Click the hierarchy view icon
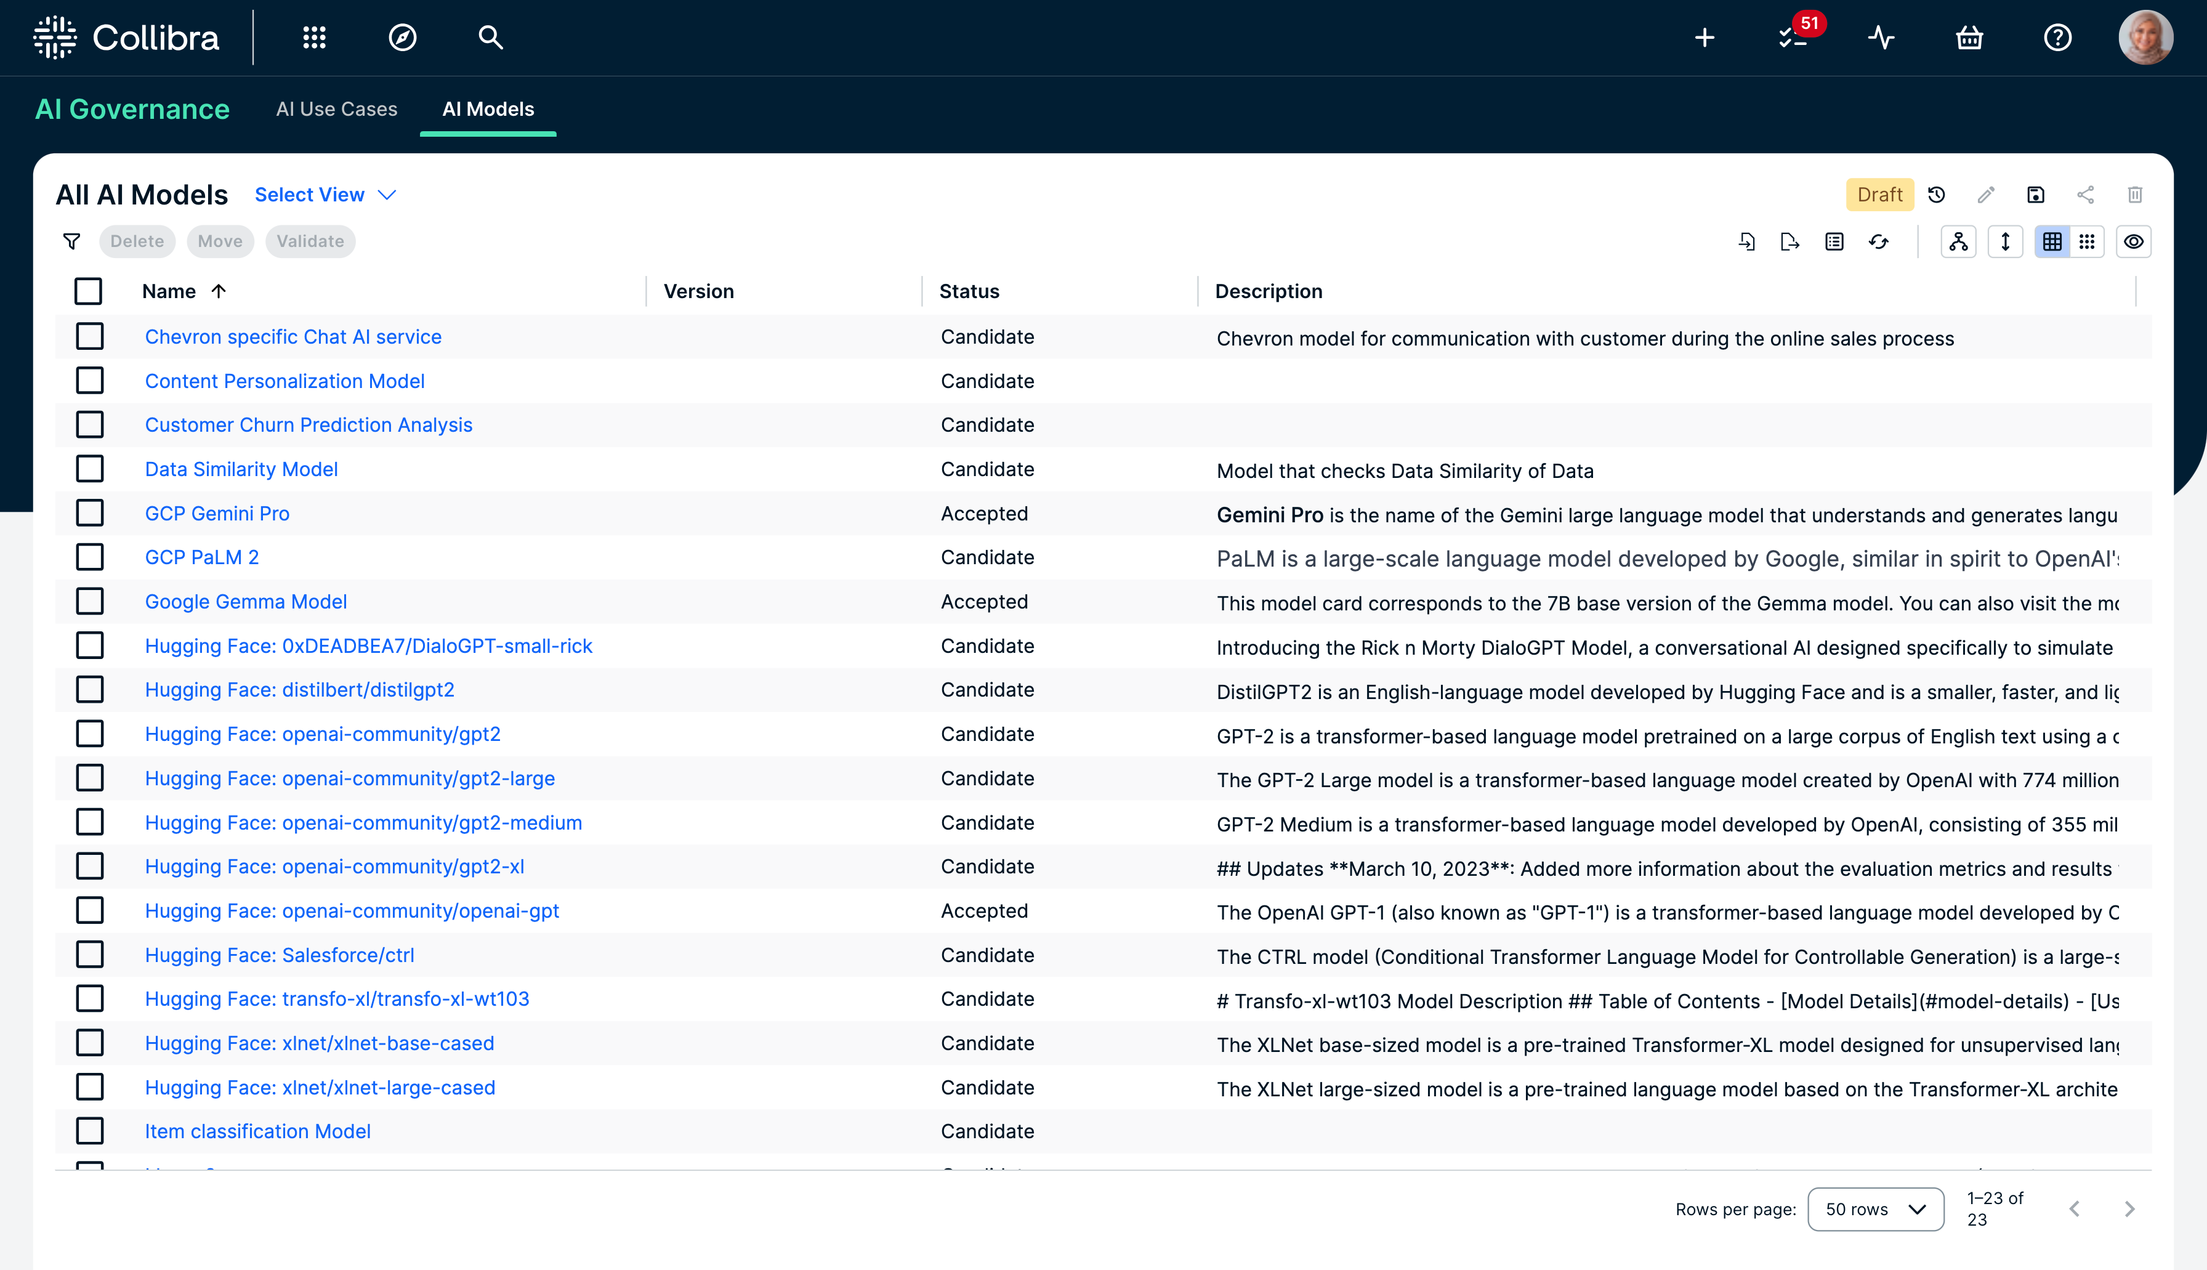The height and width of the screenshot is (1270, 2207). (1958, 241)
